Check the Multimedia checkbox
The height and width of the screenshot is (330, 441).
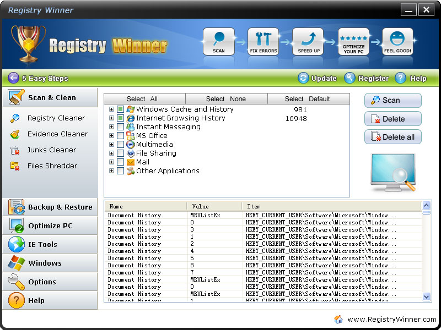pyautogui.click(x=120, y=145)
